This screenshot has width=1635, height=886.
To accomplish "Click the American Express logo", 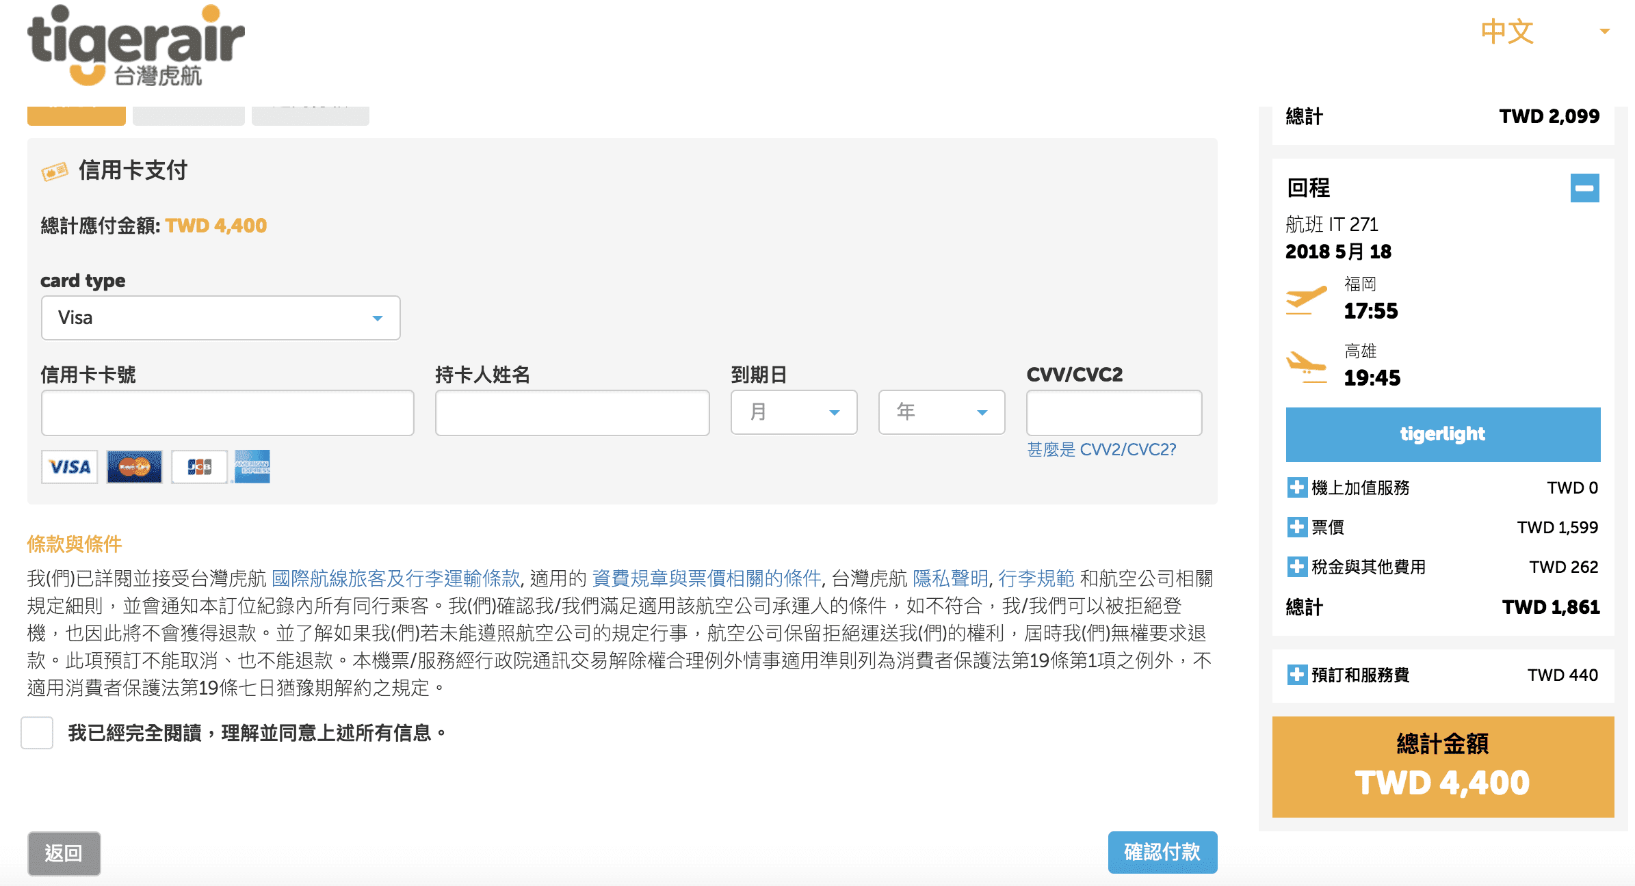I will point(252,467).
